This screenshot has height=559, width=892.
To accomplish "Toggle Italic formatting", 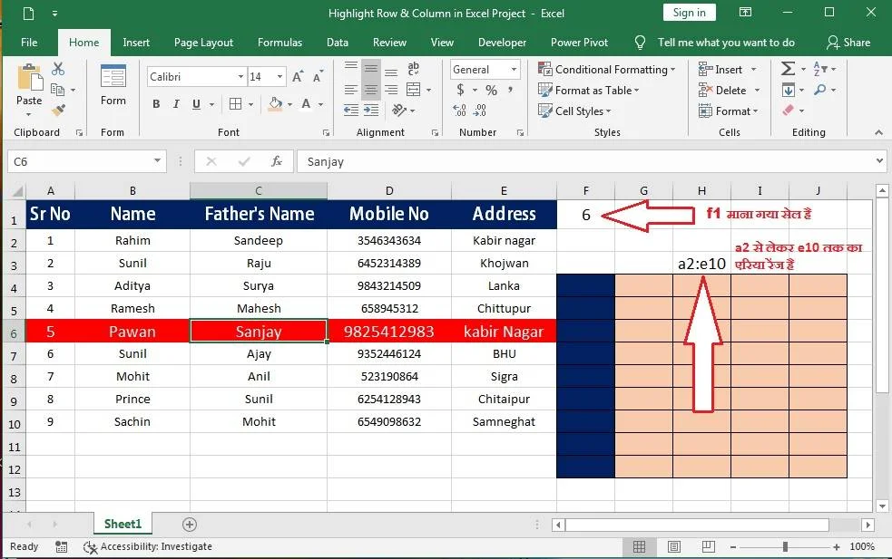I will [x=176, y=104].
